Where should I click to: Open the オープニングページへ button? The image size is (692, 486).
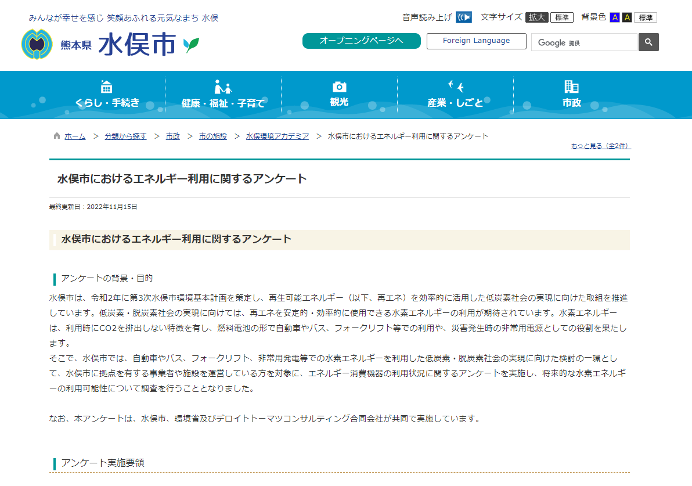[x=361, y=41]
